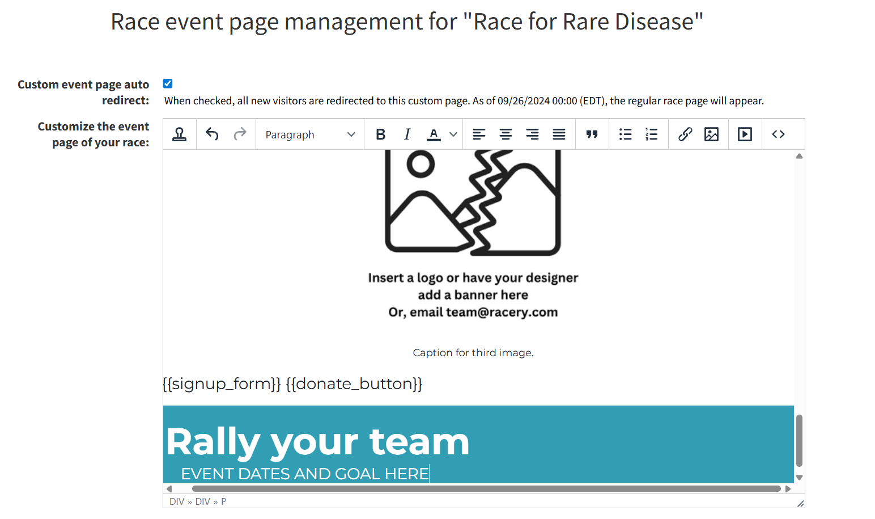Select the P element in the breadcrumb path
This screenshot has height=519, width=875.
[223, 501]
